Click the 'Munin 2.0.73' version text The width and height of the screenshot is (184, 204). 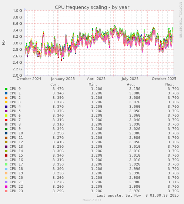tap(92, 200)
